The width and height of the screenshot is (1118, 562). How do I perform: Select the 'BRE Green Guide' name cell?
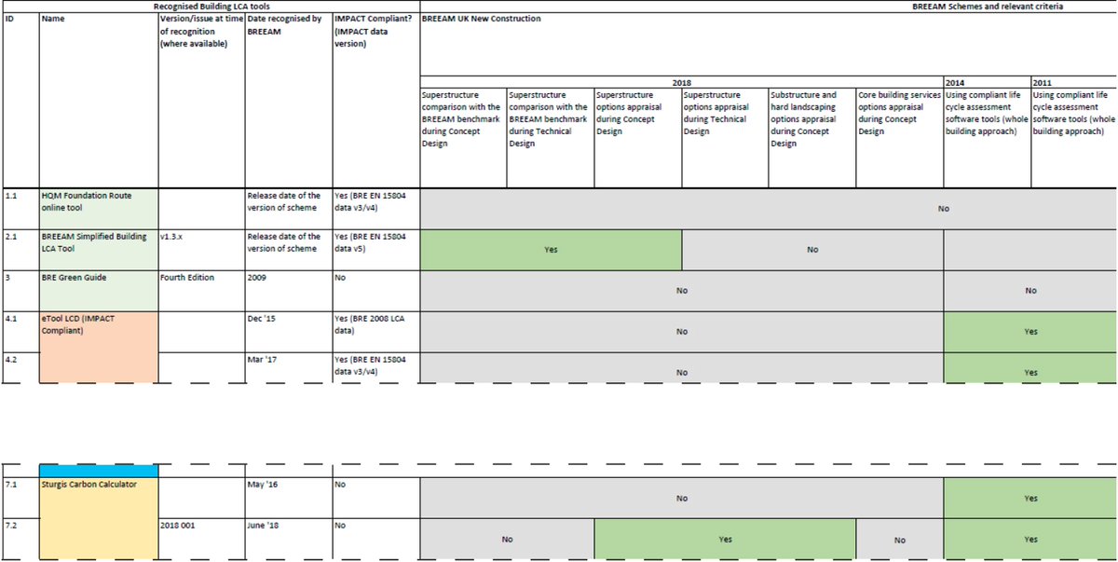[x=99, y=291]
